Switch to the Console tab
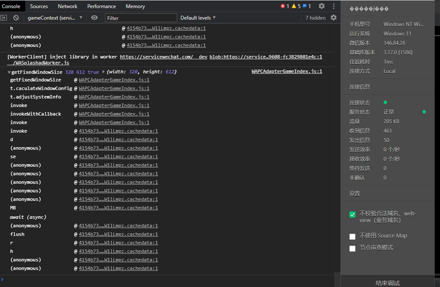Screen dimensions: 440x287 point(11,6)
